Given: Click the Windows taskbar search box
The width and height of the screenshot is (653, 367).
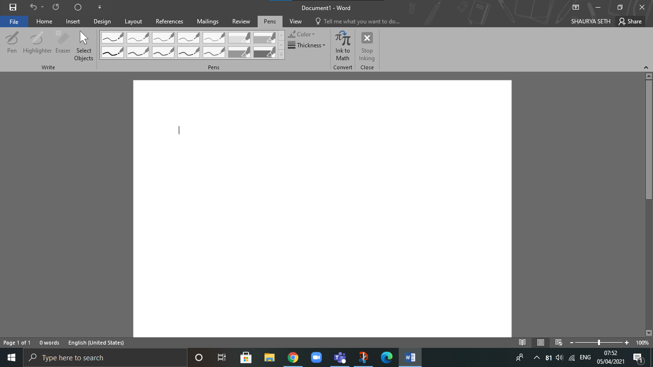Looking at the screenshot, I should (105, 357).
